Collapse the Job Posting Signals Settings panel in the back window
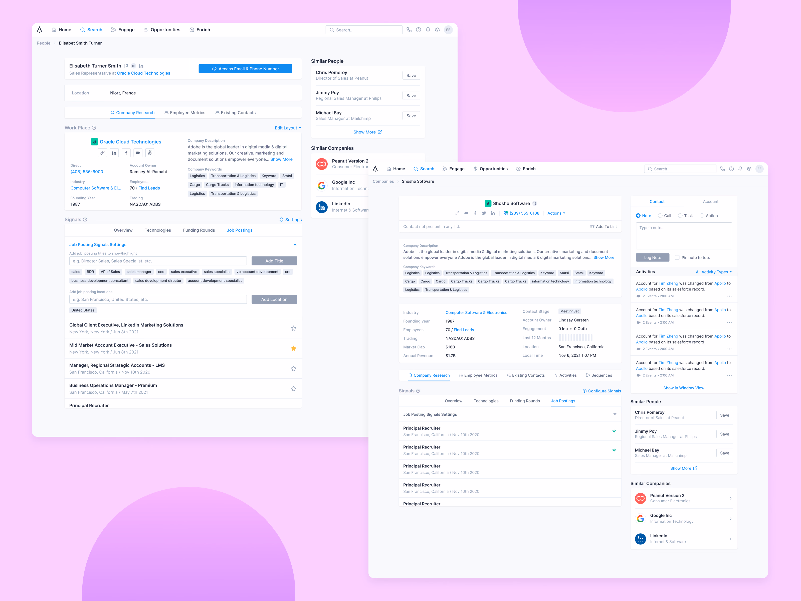The height and width of the screenshot is (601, 801). pyautogui.click(x=295, y=244)
